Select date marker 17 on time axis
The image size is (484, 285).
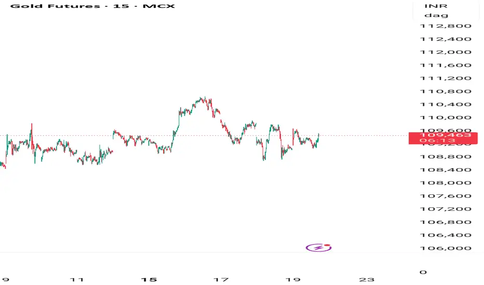tap(221, 279)
